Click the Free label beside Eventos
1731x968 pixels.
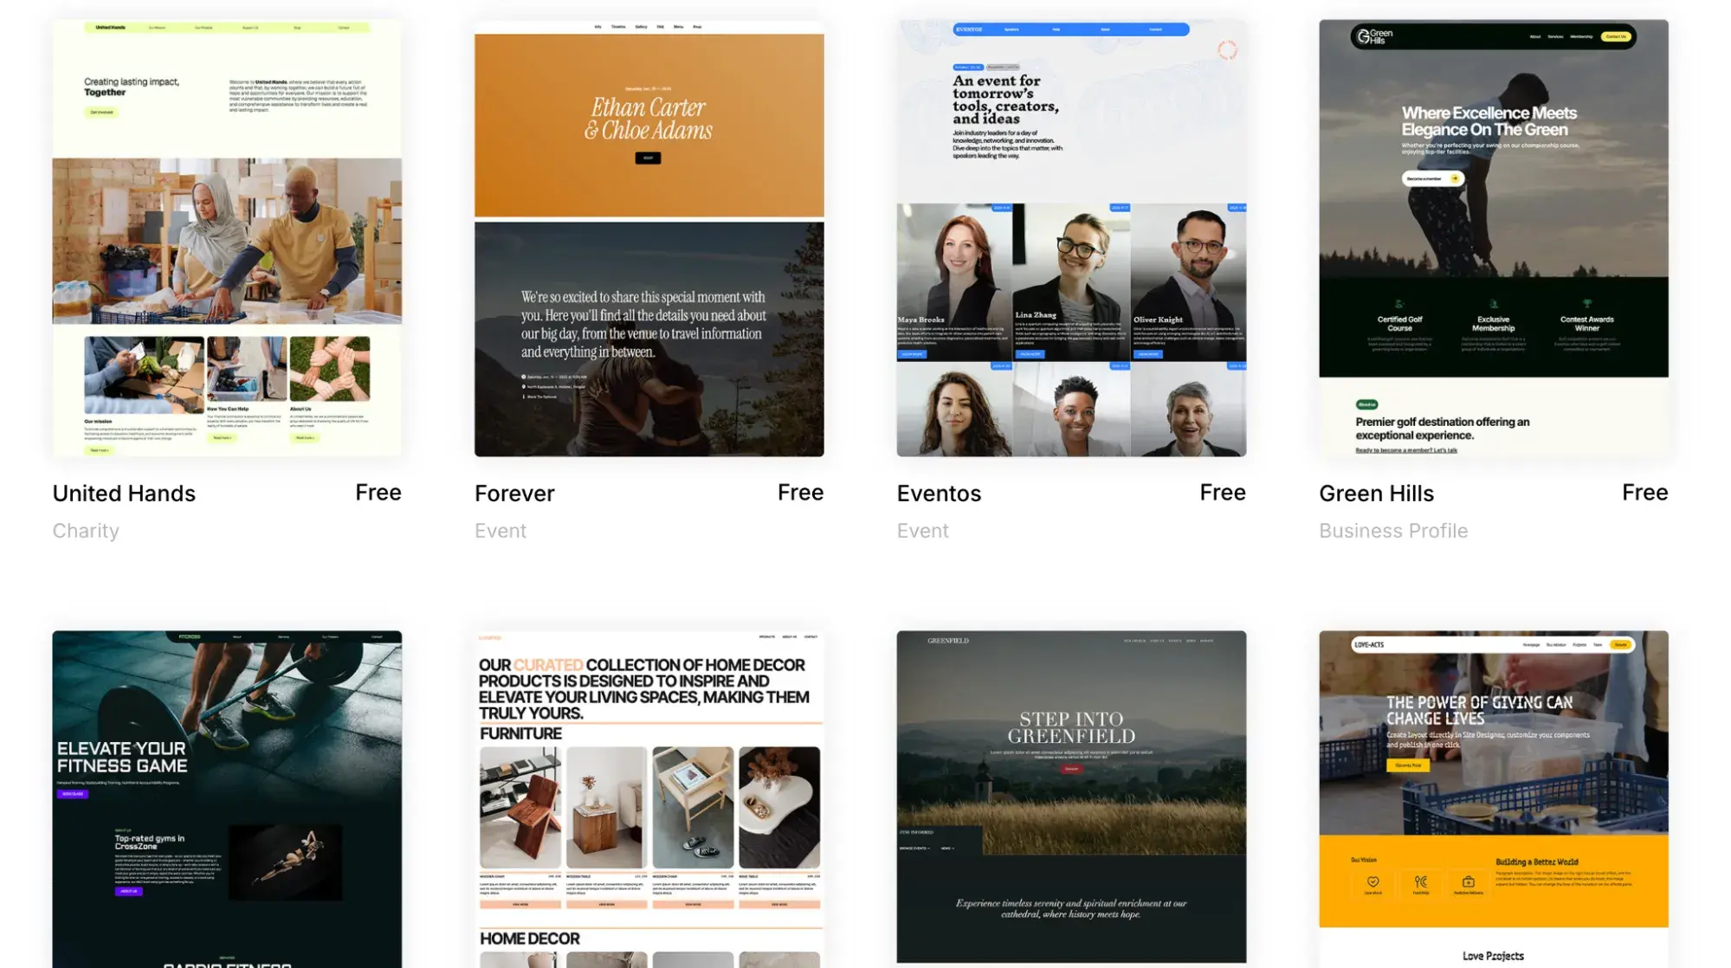(1223, 493)
